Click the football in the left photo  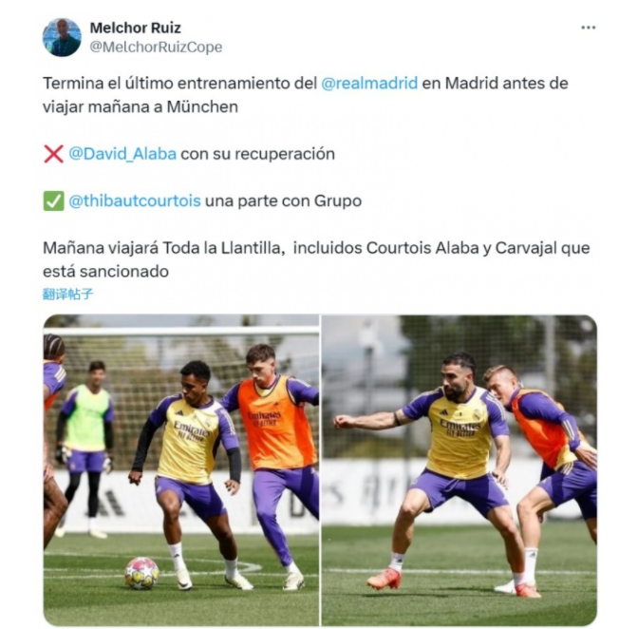click(x=141, y=573)
